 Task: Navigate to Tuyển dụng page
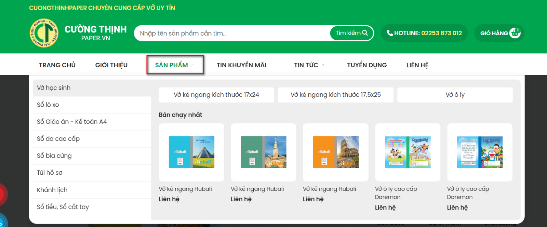[x=367, y=65]
